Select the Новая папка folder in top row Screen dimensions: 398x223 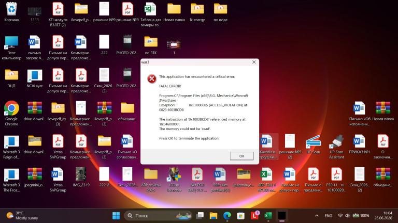174,12
